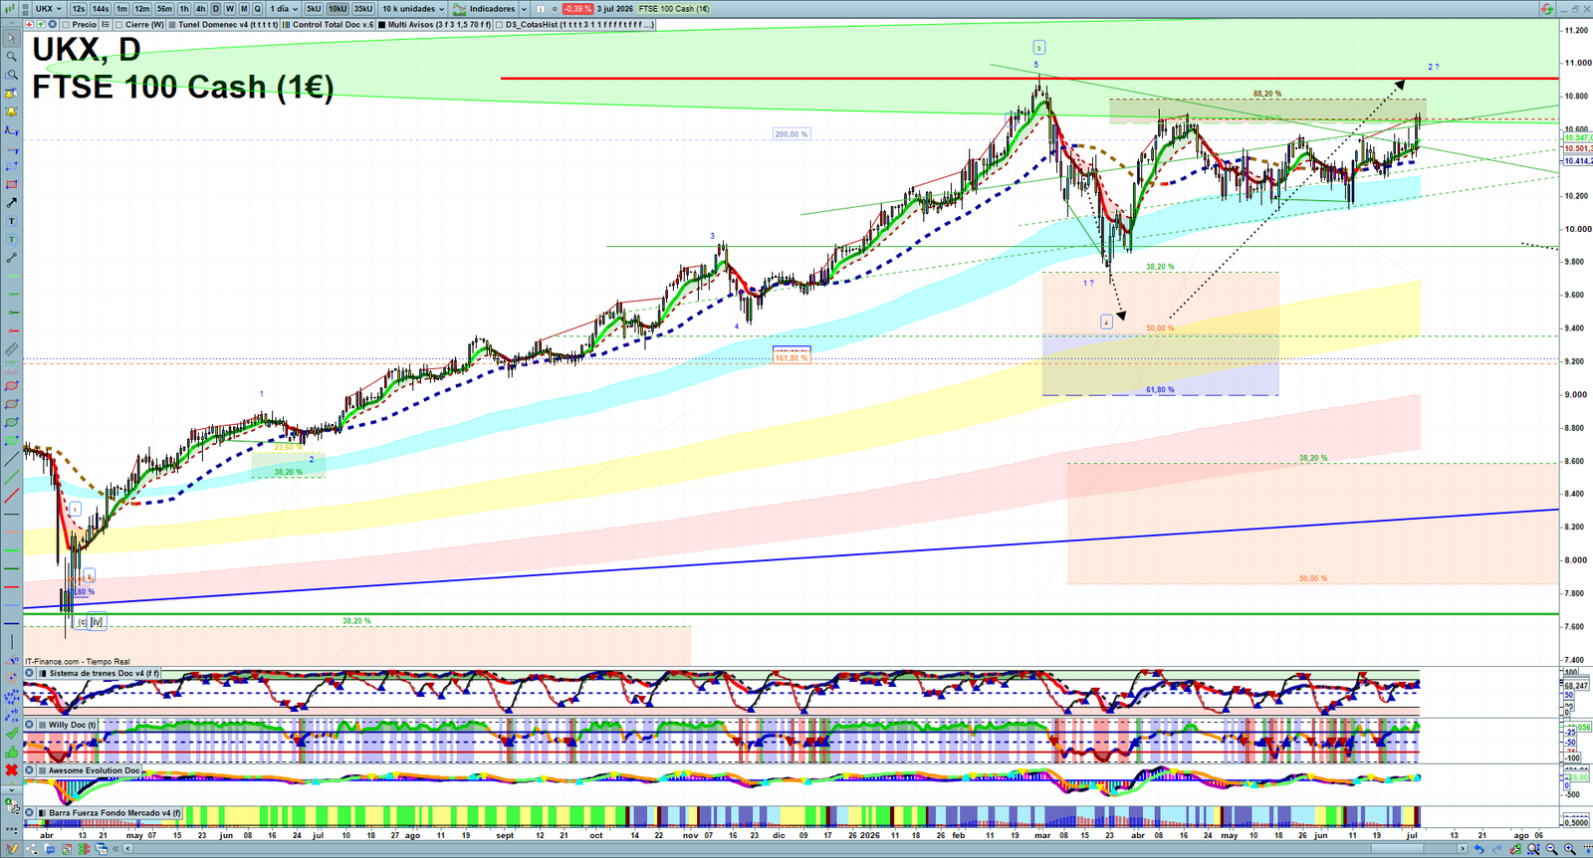Click the Tunel Domenec v4 indicator label

coord(228,24)
